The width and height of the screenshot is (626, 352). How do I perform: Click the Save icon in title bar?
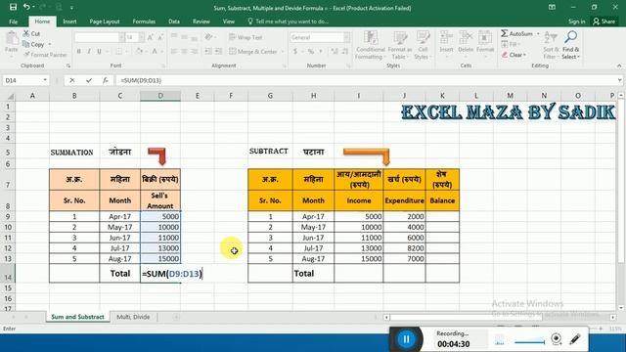point(13,7)
